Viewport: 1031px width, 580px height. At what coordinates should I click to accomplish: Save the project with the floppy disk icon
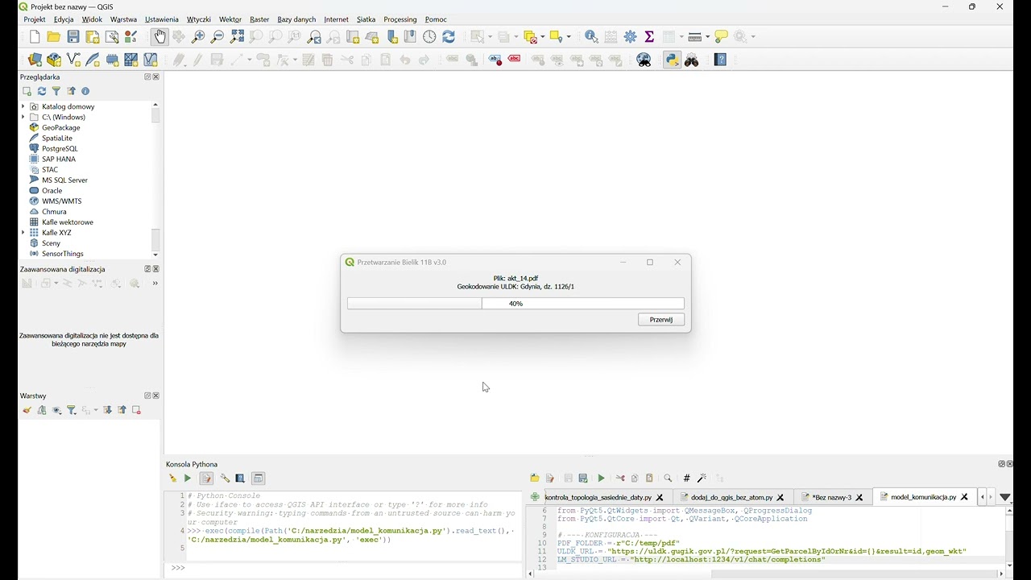click(73, 37)
